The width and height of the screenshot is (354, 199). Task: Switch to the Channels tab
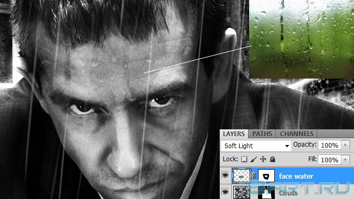[x=296, y=134]
